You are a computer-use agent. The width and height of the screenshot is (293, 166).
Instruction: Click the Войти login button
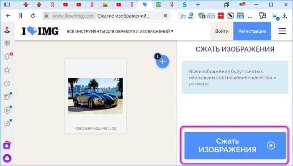[x=222, y=31]
